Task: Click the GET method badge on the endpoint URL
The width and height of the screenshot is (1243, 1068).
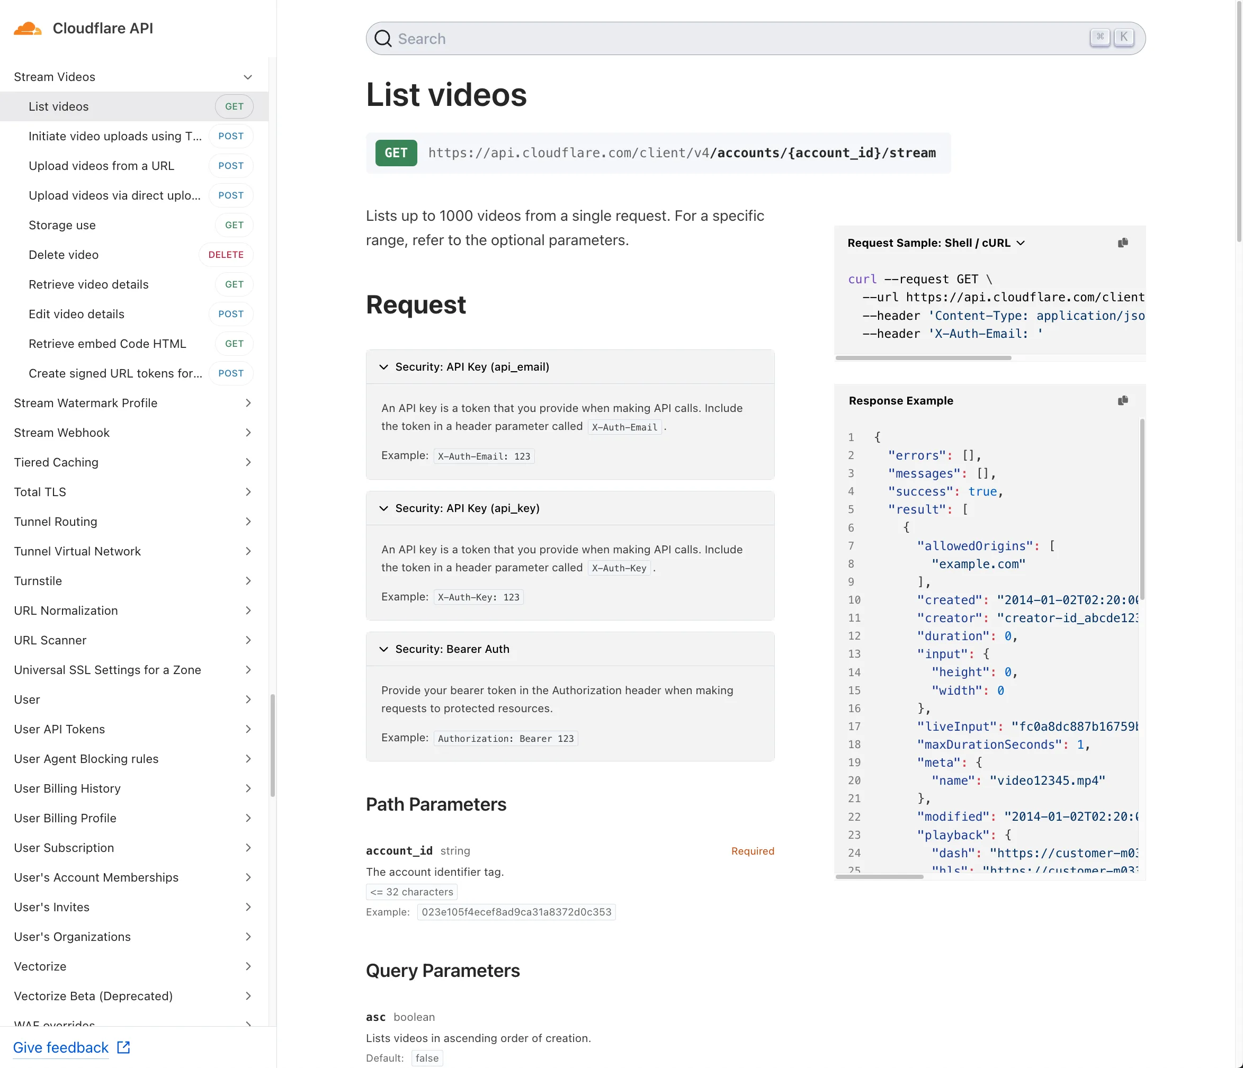Action: coord(395,153)
